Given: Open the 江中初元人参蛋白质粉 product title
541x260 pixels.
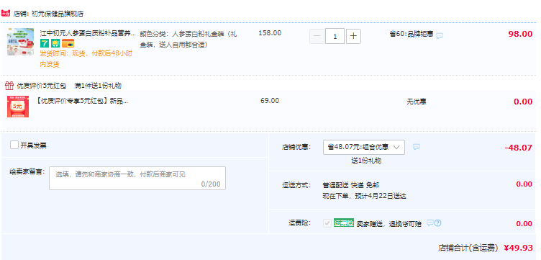Looking at the screenshot, I should [x=88, y=34].
